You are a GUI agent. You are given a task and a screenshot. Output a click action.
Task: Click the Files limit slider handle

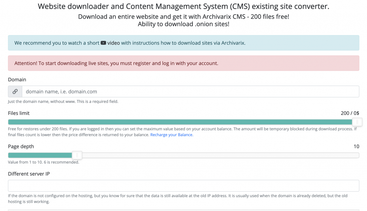coord(357,122)
